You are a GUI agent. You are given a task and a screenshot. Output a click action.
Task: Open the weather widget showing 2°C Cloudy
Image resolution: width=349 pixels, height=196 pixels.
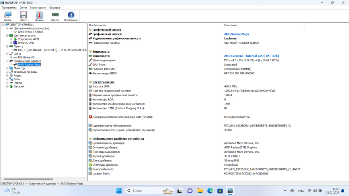13,191
